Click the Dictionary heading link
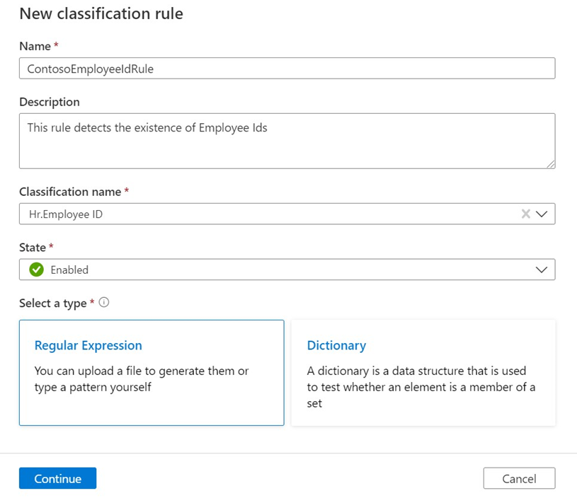577x498 pixels. click(336, 346)
